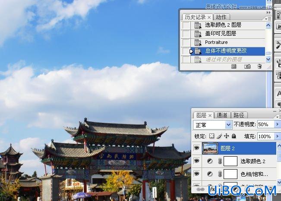281x201 pixels.
Task: Open the opacity slider arrow next to 50%
Action: (x=277, y=124)
